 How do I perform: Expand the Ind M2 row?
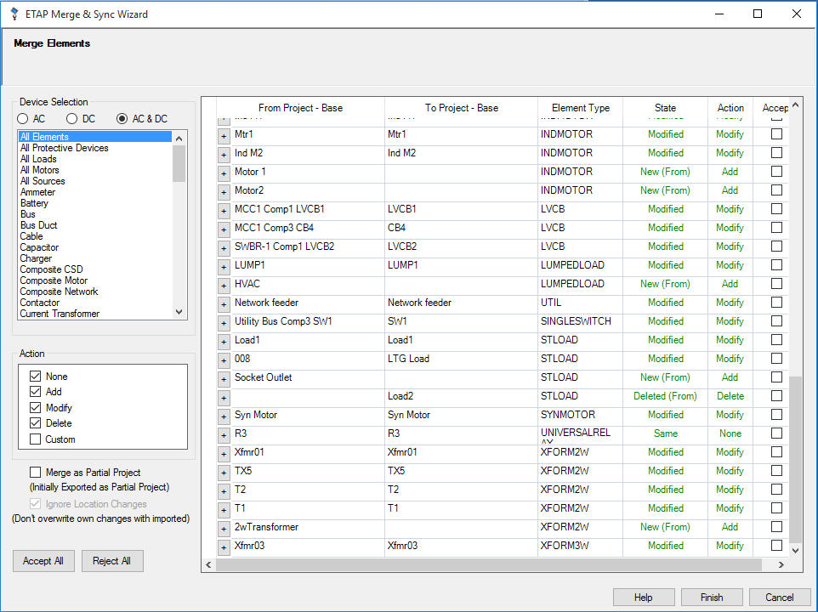pyautogui.click(x=224, y=155)
